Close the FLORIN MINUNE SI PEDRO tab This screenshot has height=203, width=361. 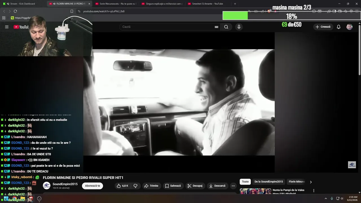point(89,4)
